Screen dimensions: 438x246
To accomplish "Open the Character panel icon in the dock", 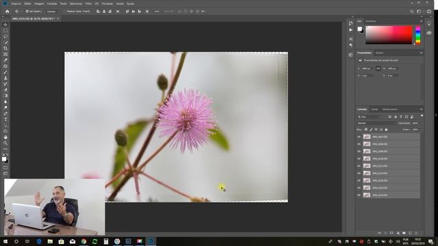I will point(351,39).
